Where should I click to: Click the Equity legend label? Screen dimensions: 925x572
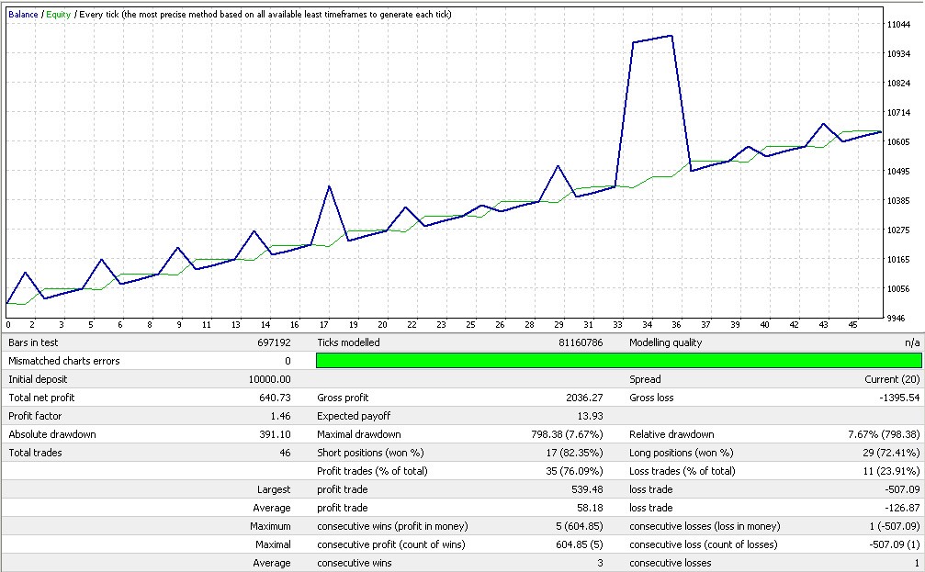pyautogui.click(x=58, y=15)
